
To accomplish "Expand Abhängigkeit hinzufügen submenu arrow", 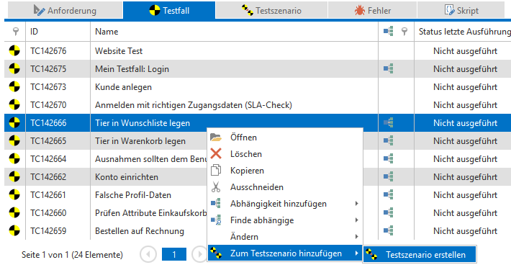I will click(356, 204).
